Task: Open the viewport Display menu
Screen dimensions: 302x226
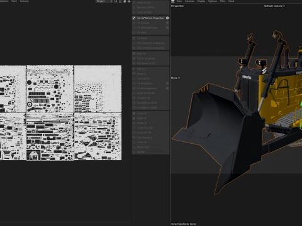Action: tap(201, 1)
